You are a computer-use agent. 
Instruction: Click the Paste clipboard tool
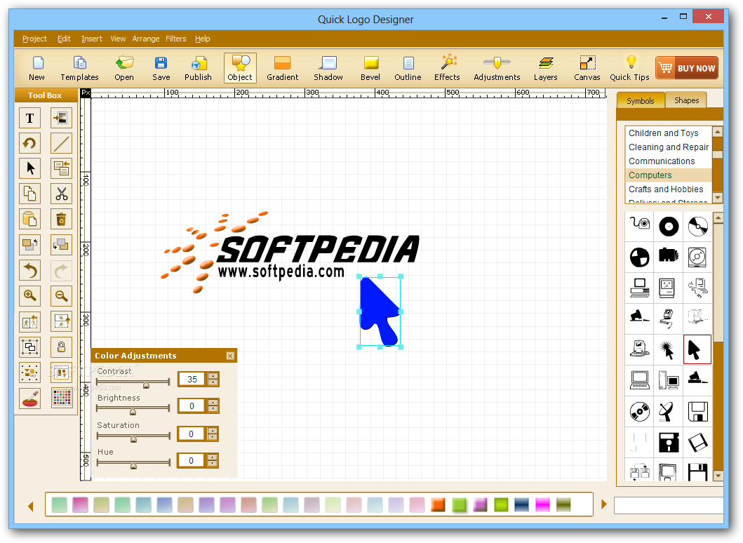pyautogui.click(x=30, y=220)
